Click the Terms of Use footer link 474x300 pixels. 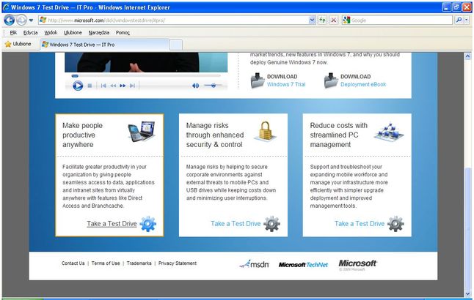click(x=106, y=263)
